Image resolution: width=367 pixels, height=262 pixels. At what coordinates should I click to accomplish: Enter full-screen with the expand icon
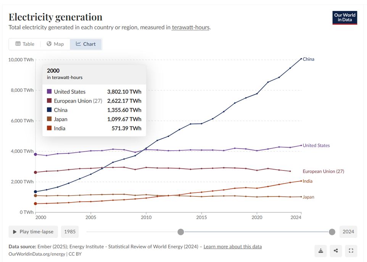click(x=351, y=251)
